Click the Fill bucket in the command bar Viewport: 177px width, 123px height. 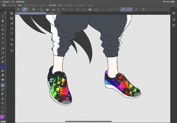90,10
